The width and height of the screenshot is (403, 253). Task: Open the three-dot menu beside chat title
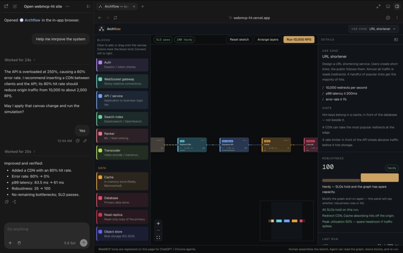pyautogui.click(x=67, y=6)
